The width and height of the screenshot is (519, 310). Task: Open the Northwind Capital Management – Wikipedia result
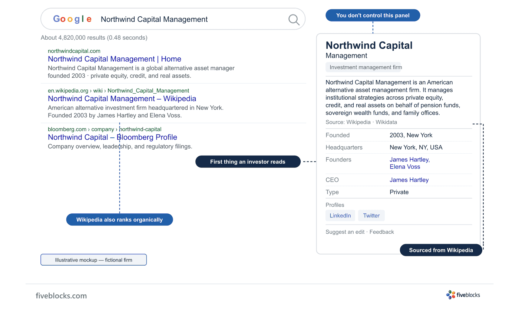pos(122,99)
